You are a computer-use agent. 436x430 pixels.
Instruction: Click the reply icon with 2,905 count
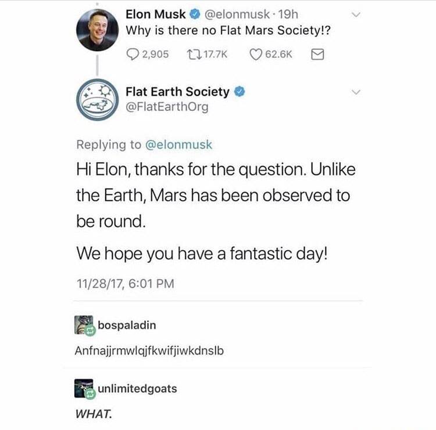133,54
